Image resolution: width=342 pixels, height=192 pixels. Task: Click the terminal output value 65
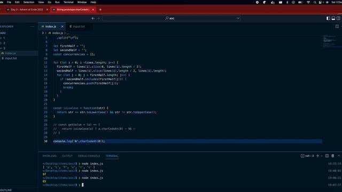(44, 181)
